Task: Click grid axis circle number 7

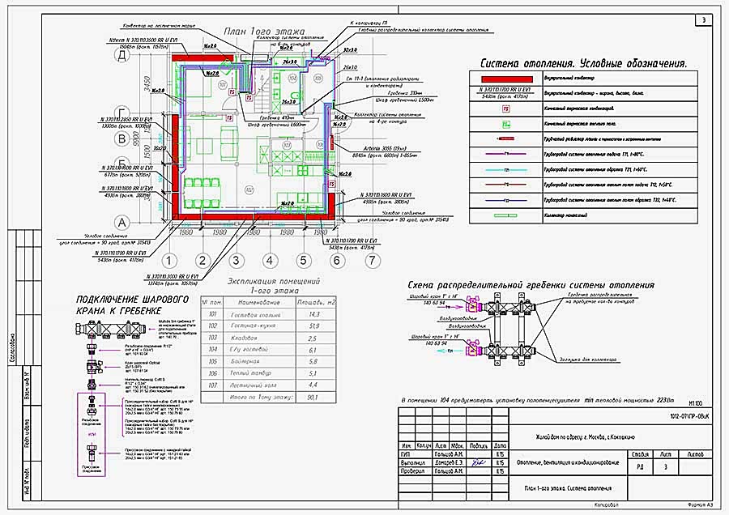Action: (371, 261)
